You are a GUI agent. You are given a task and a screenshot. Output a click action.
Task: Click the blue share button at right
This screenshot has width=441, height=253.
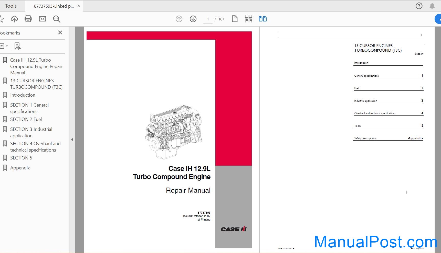[438, 19]
